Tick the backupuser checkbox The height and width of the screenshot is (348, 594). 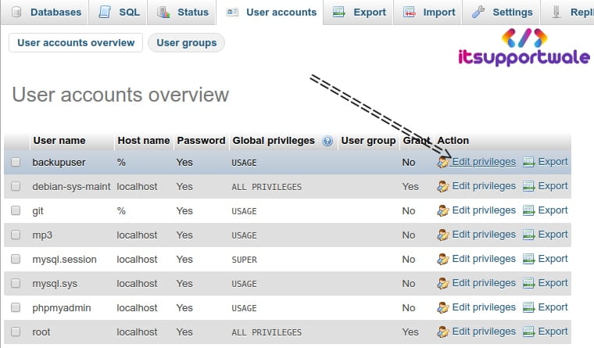pyautogui.click(x=16, y=162)
